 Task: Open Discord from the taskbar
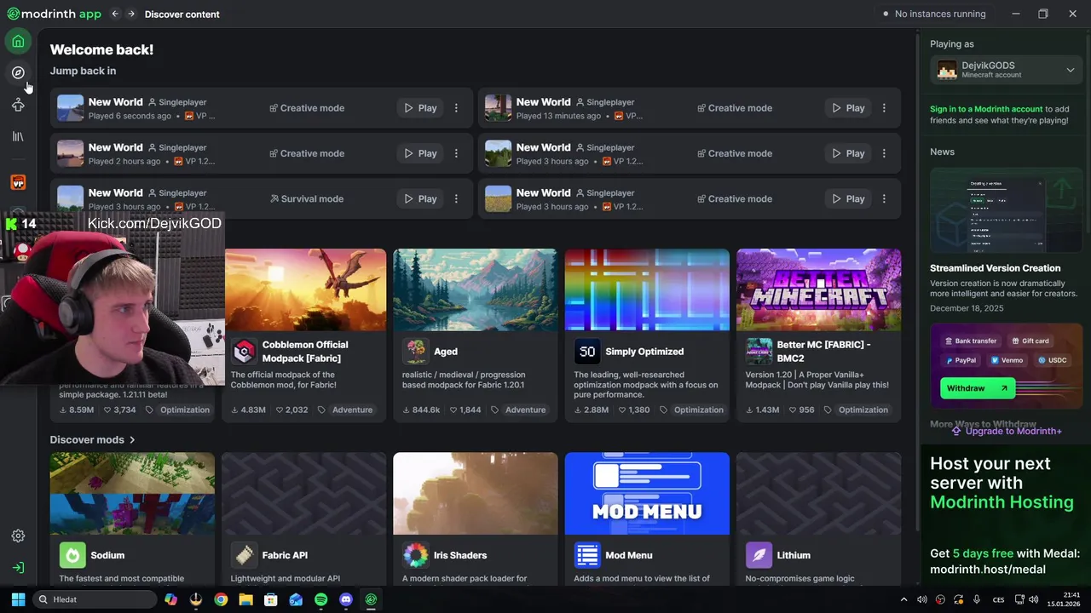346,599
